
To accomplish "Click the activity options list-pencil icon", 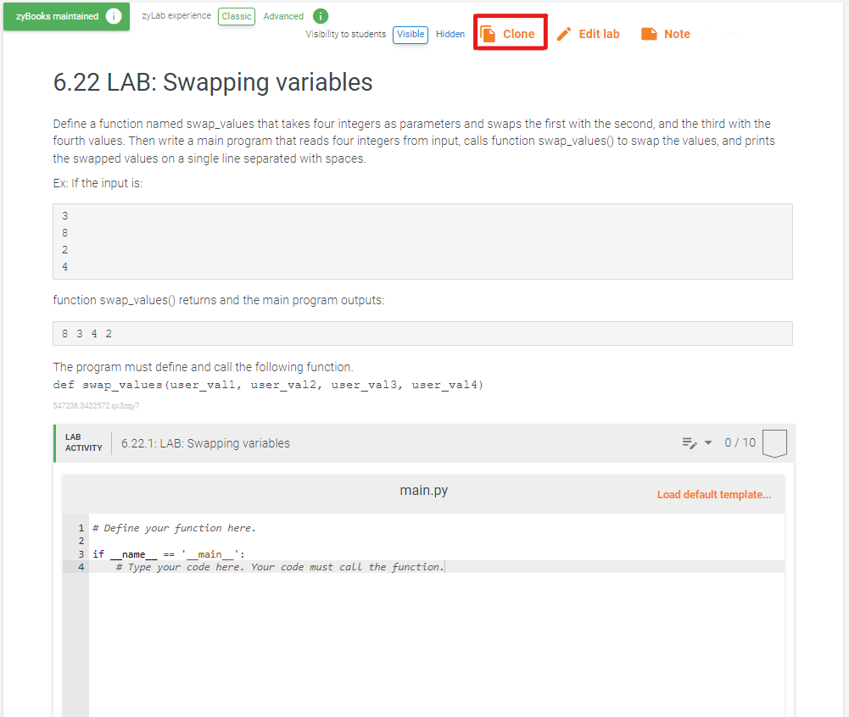I will [x=689, y=442].
